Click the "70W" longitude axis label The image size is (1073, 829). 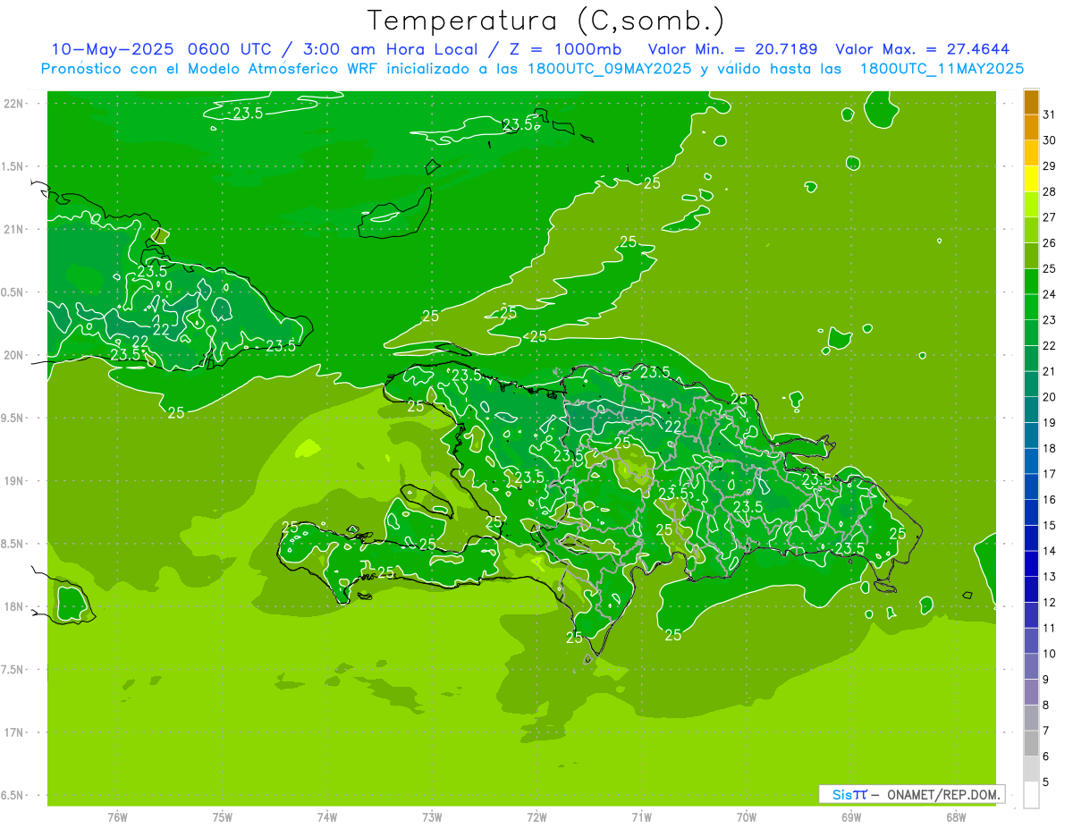pyautogui.click(x=747, y=817)
